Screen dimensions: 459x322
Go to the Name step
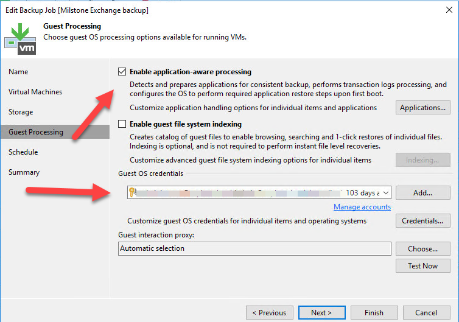click(18, 72)
